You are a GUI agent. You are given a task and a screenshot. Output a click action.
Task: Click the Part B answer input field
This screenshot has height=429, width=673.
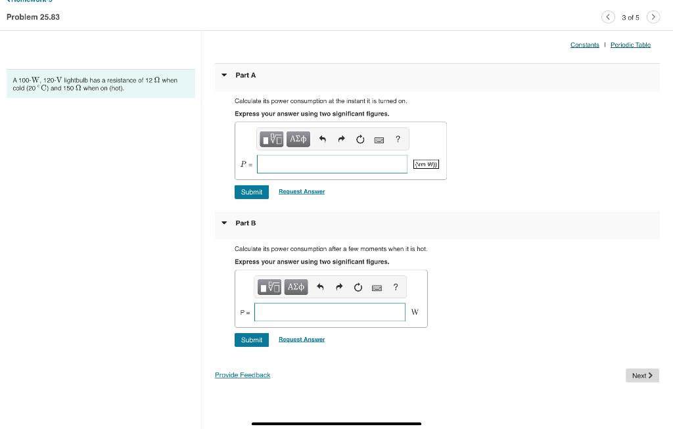[330, 312]
